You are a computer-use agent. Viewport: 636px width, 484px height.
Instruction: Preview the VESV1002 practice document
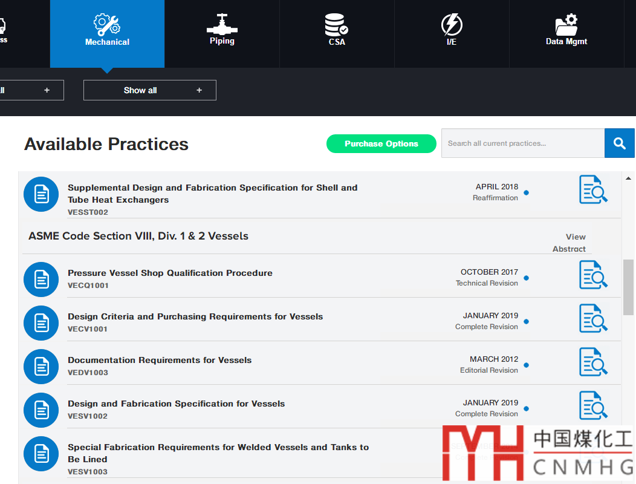594,405
